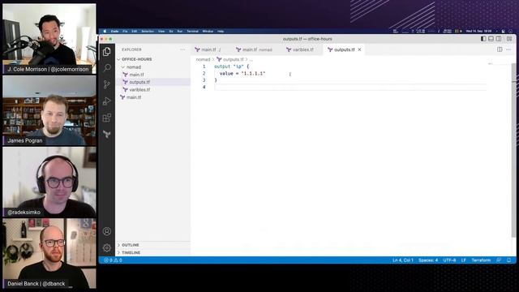Open the feedback icon in status bar
Screen dimensions: 519x292
499,260
